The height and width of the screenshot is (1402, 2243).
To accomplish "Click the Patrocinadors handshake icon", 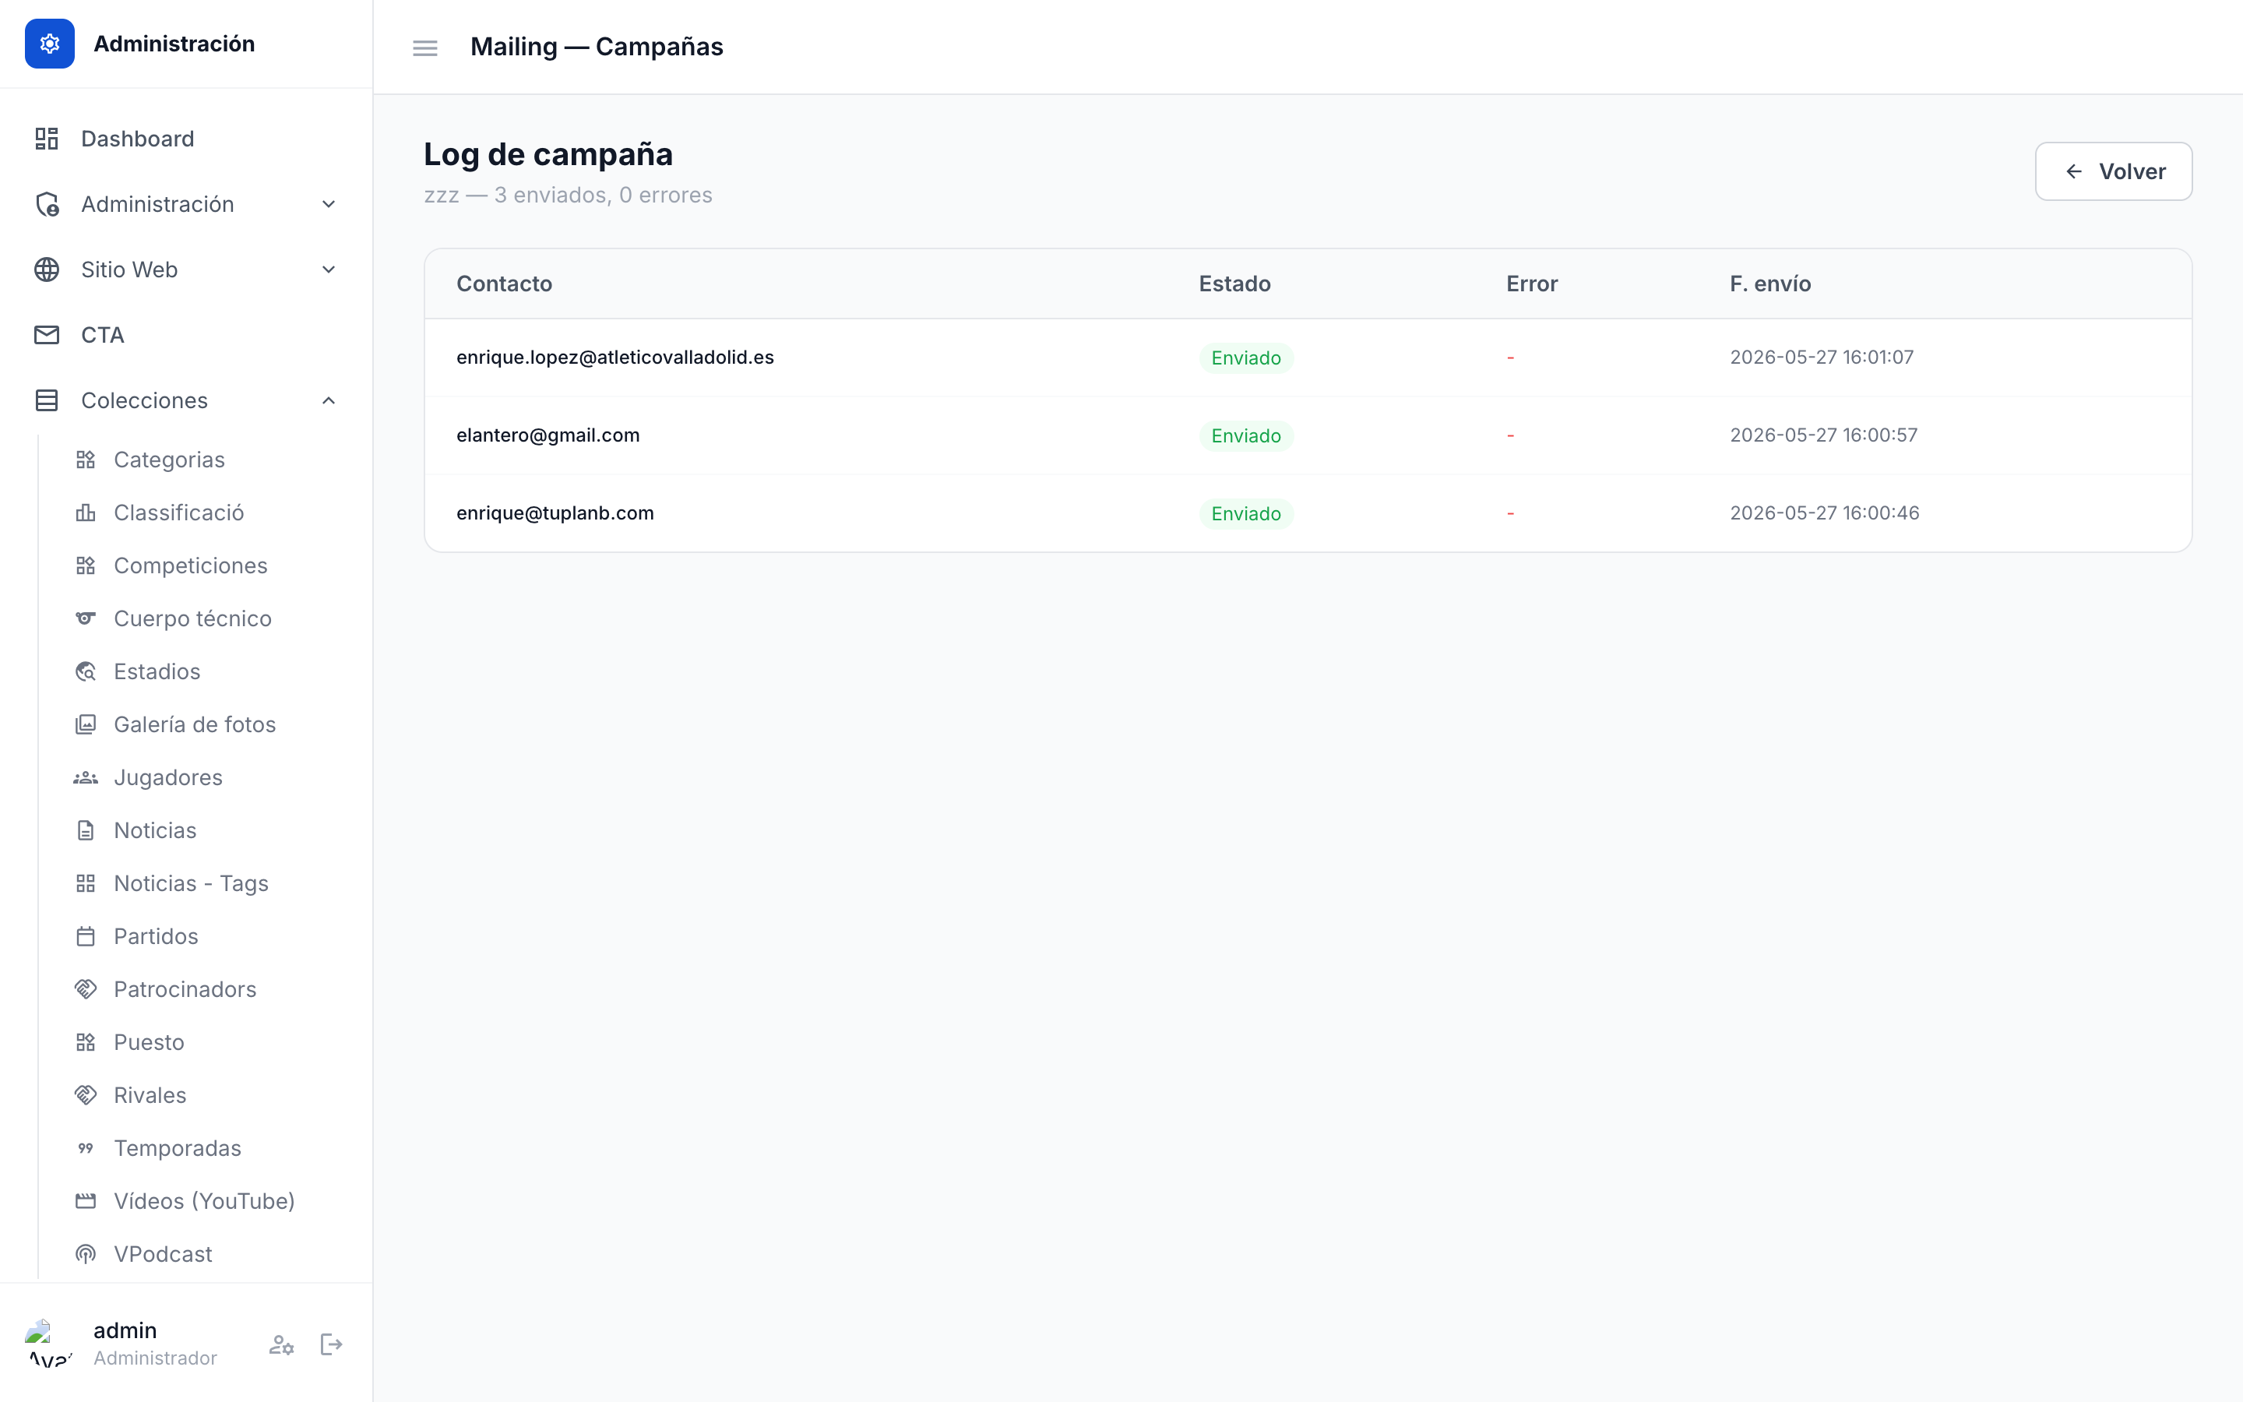I will 85,989.
